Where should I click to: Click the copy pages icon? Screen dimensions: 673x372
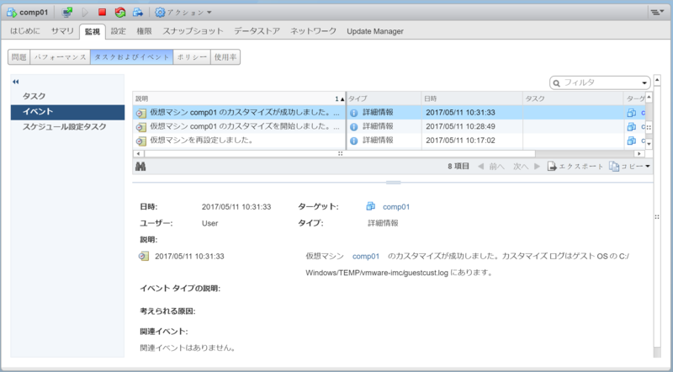(x=614, y=167)
